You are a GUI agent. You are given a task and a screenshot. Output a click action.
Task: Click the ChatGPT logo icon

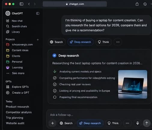8,13
